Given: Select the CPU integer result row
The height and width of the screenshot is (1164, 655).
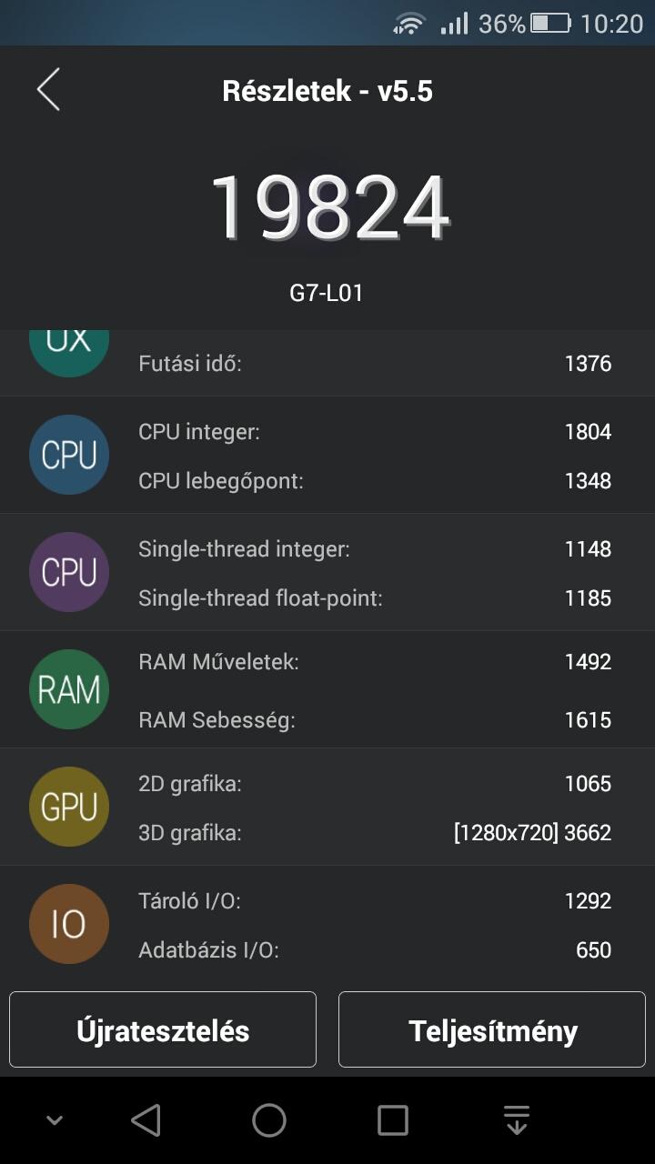Looking at the screenshot, I should (x=375, y=432).
